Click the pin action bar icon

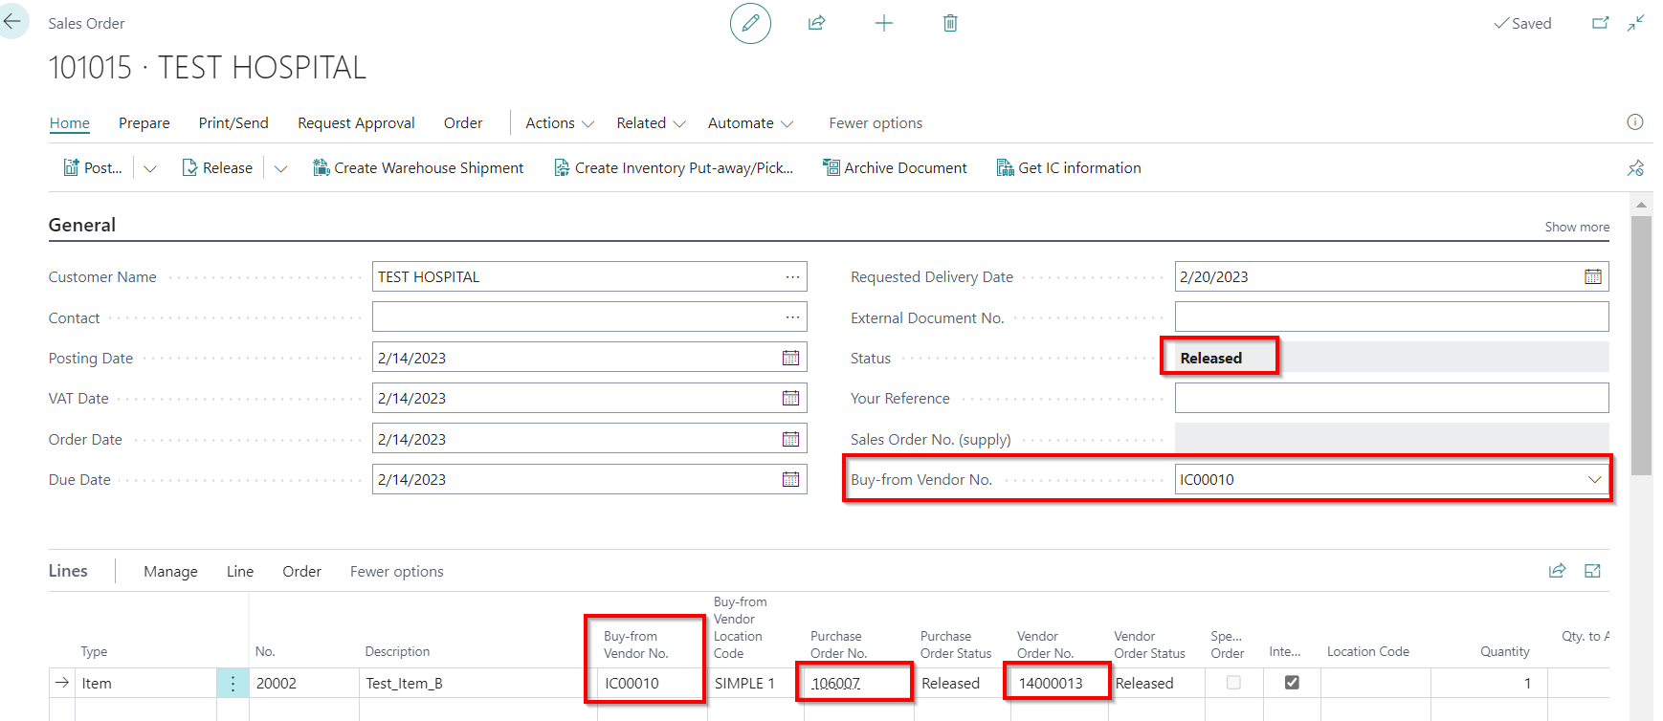click(x=1635, y=168)
